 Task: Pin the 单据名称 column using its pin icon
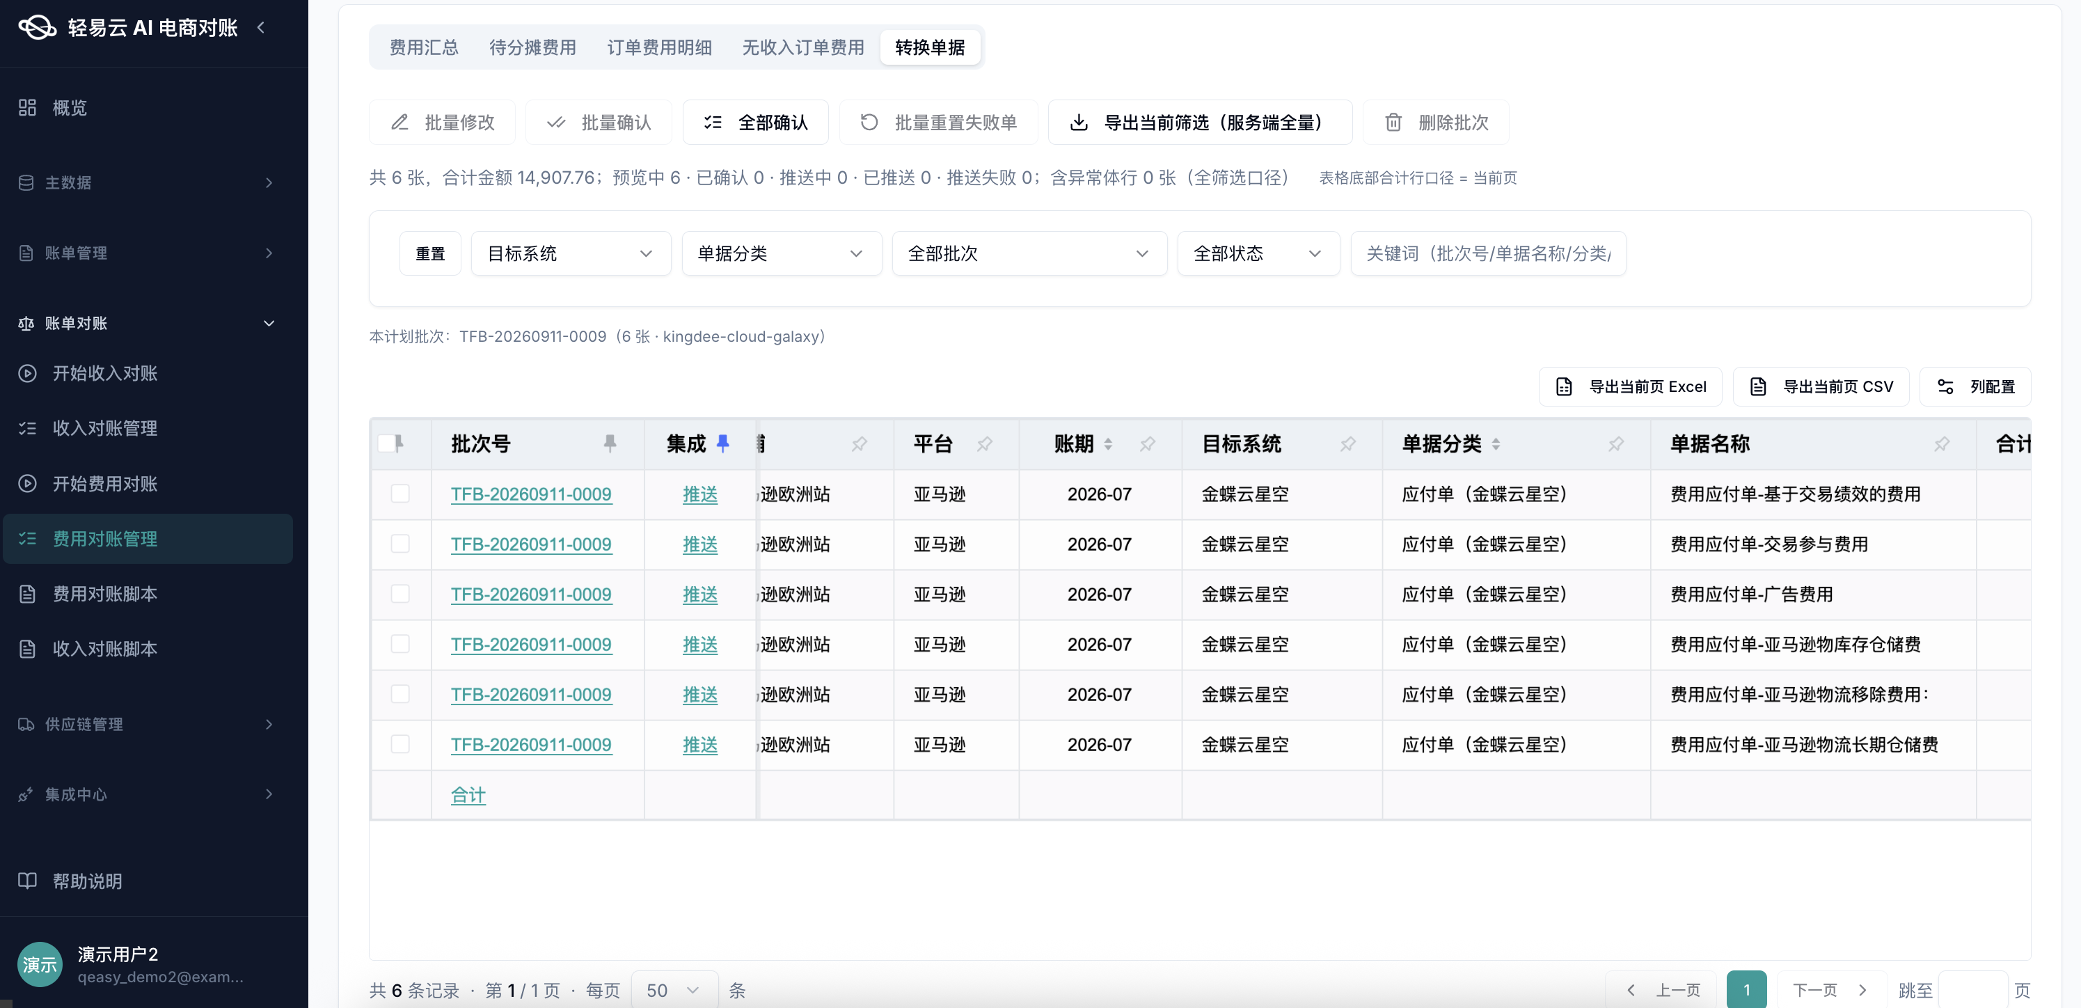tap(1943, 443)
